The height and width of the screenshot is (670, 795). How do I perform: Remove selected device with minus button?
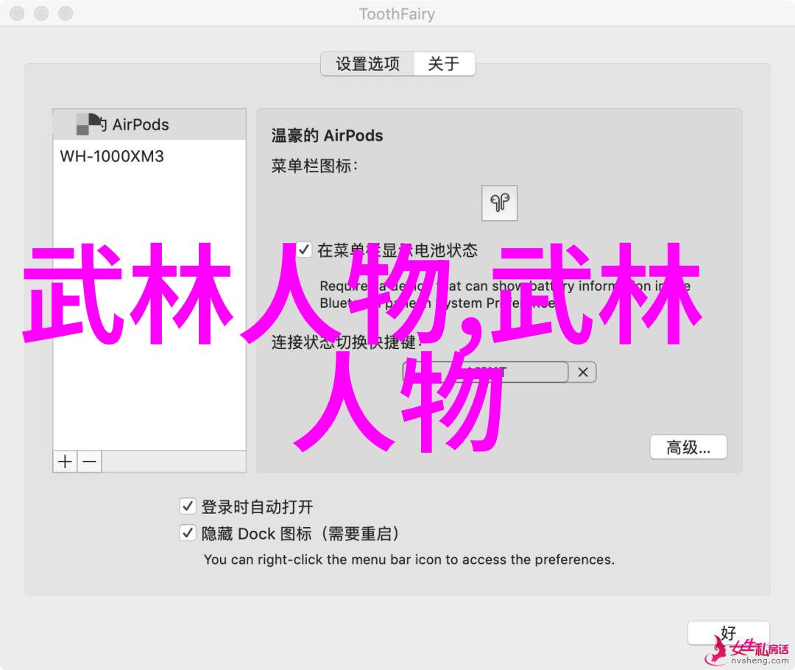[90, 462]
